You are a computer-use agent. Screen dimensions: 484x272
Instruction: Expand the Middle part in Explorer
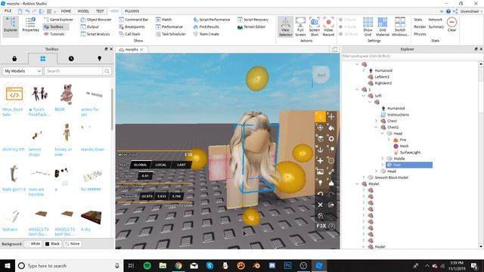tap(383, 159)
